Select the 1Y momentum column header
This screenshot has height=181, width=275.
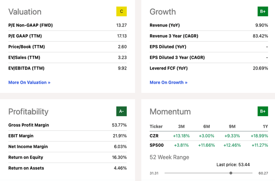click(266, 127)
